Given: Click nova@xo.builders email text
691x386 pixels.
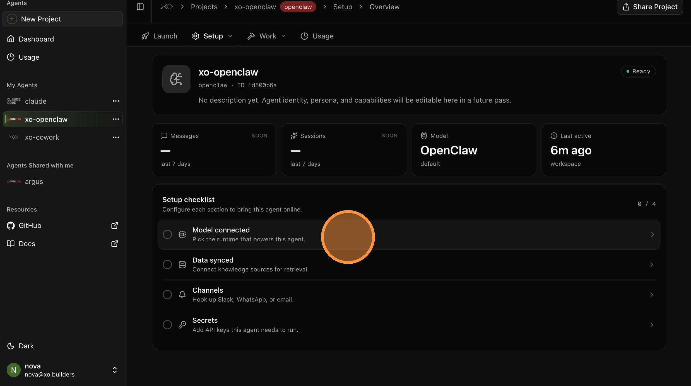Looking at the screenshot, I should [x=50, y=375].
